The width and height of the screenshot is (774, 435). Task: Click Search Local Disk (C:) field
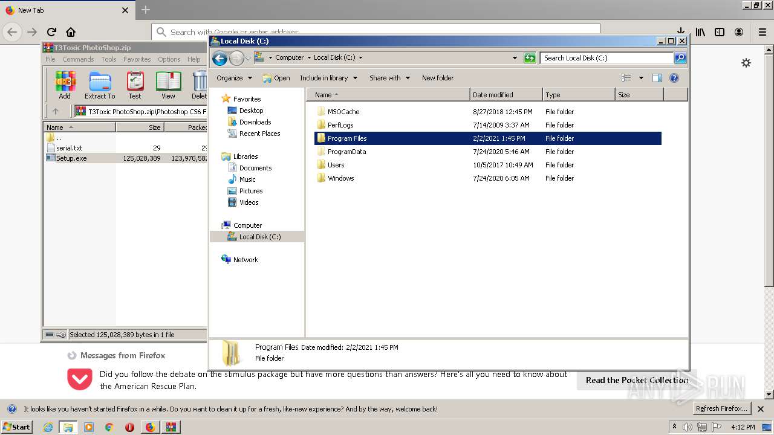point(607,58)
